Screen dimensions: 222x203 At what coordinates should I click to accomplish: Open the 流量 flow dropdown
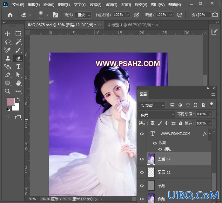pos(171,15)
